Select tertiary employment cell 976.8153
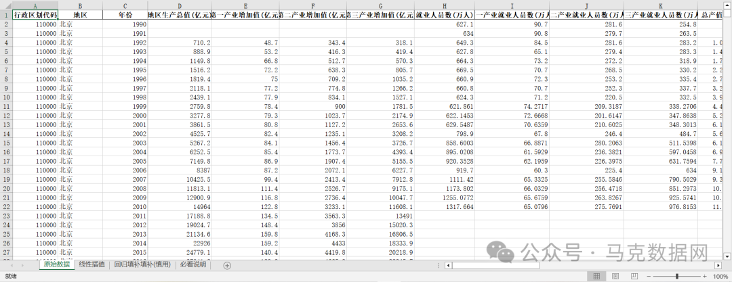This screenshot has width=732, height=282. click(661, 206)
